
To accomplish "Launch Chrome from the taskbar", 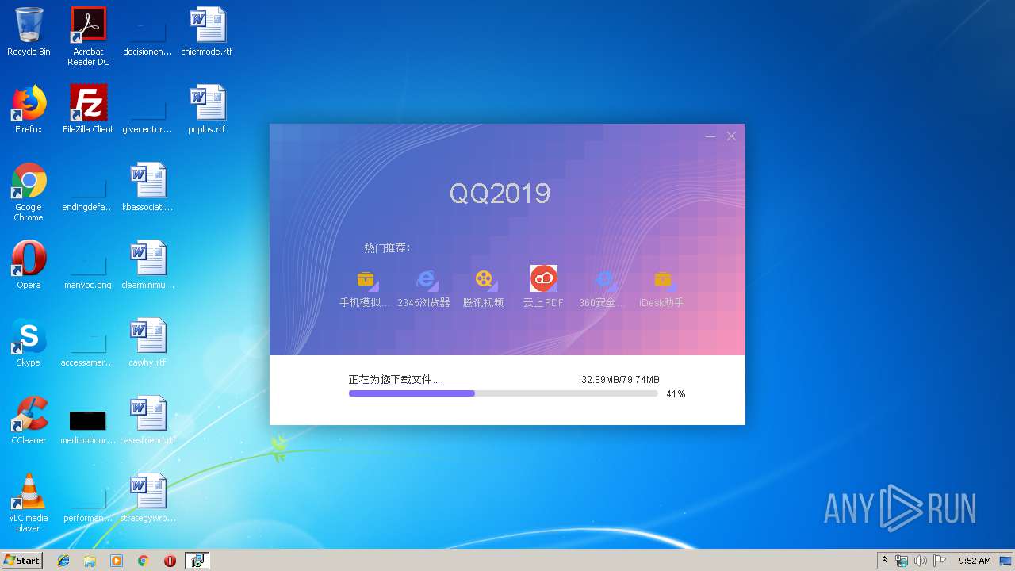I will click(x=143, y=561).
